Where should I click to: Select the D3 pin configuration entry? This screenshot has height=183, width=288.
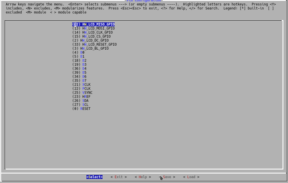79,65
